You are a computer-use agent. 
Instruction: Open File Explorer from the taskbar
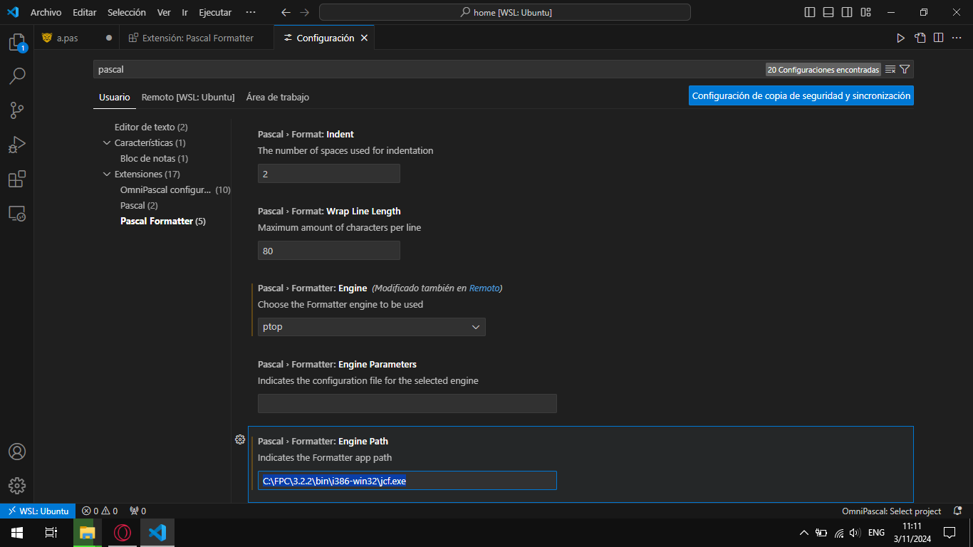88,532
